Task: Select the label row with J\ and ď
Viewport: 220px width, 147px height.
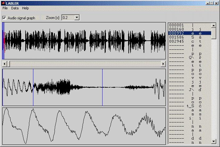Action: coord(190,90)
